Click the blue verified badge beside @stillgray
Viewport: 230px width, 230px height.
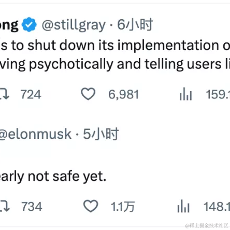[29, 24]
